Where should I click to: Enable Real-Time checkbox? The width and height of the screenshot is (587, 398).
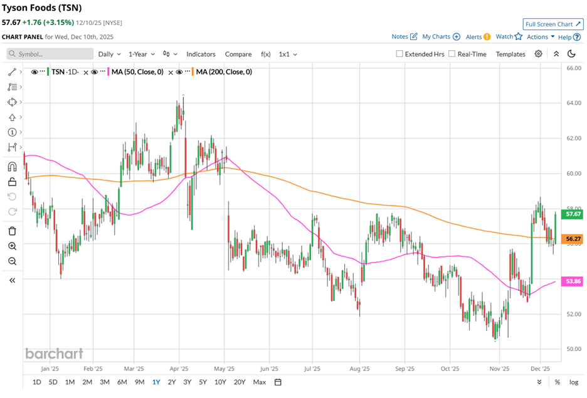452,54
